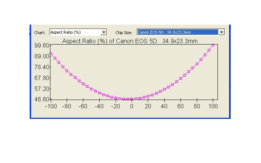
Task: Open the Chart type dropdown arrow
Action: (x=104, y=32)
